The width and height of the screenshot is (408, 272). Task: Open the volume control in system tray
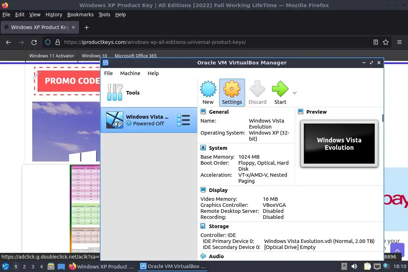(x=354, y=267)
